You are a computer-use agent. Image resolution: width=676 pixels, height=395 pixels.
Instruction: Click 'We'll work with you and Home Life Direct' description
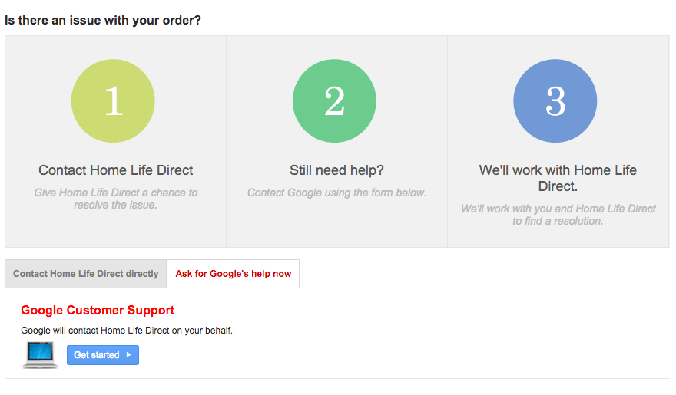(x=558, y=215)
